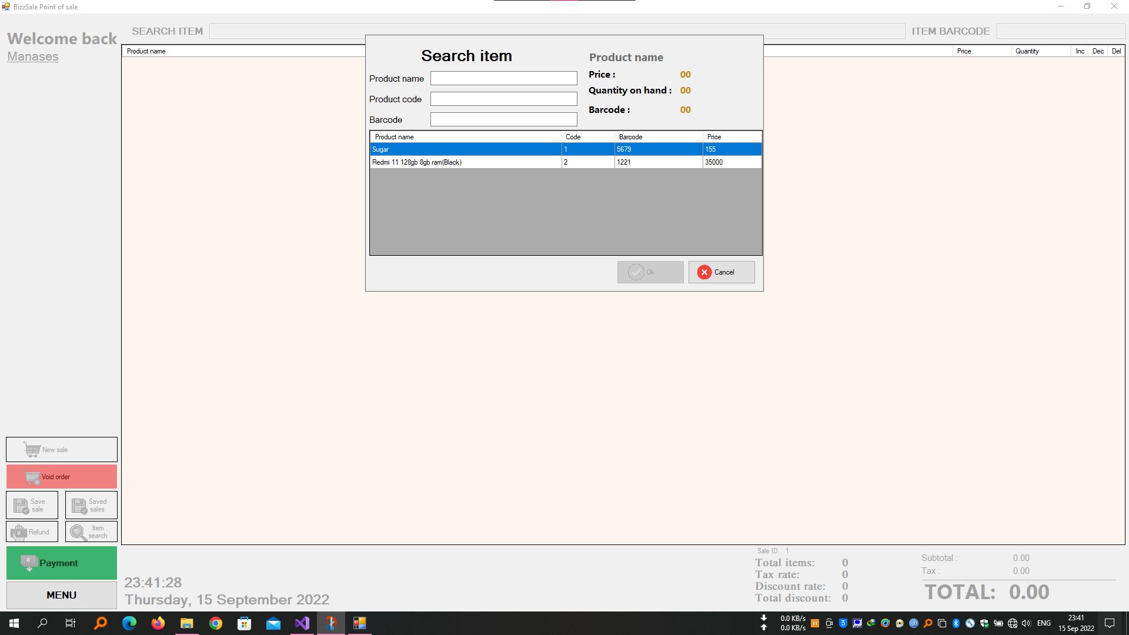
Task: Click the Refund button
Action: pos(32,532)
